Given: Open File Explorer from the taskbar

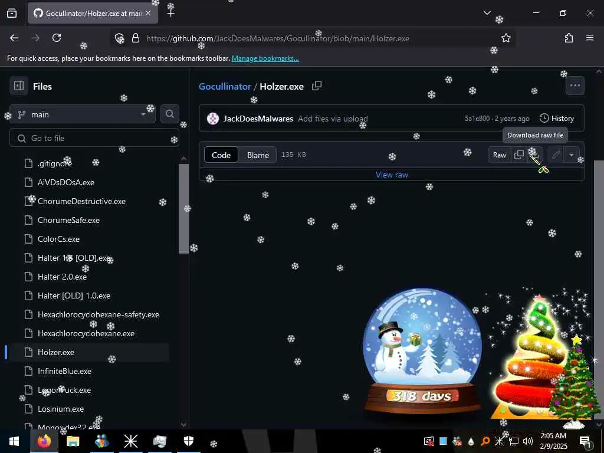Looking at the screenshot, I should 73,441.
